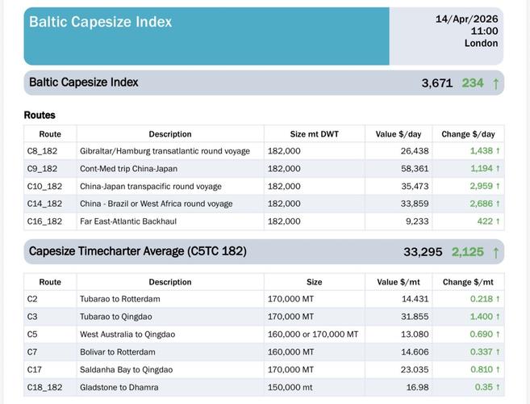530x404 pixels.
Task: Click the Tubarao to Qingdao description
Action: pos(115,317)
